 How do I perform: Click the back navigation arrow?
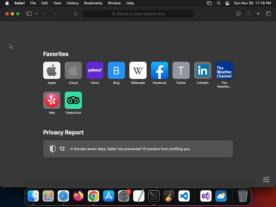pos(45,14)
